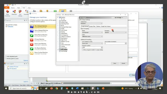Screen dimensions: 167x94
Task: Select Demo Oxyfuel Machine icon
Action: 32,53
